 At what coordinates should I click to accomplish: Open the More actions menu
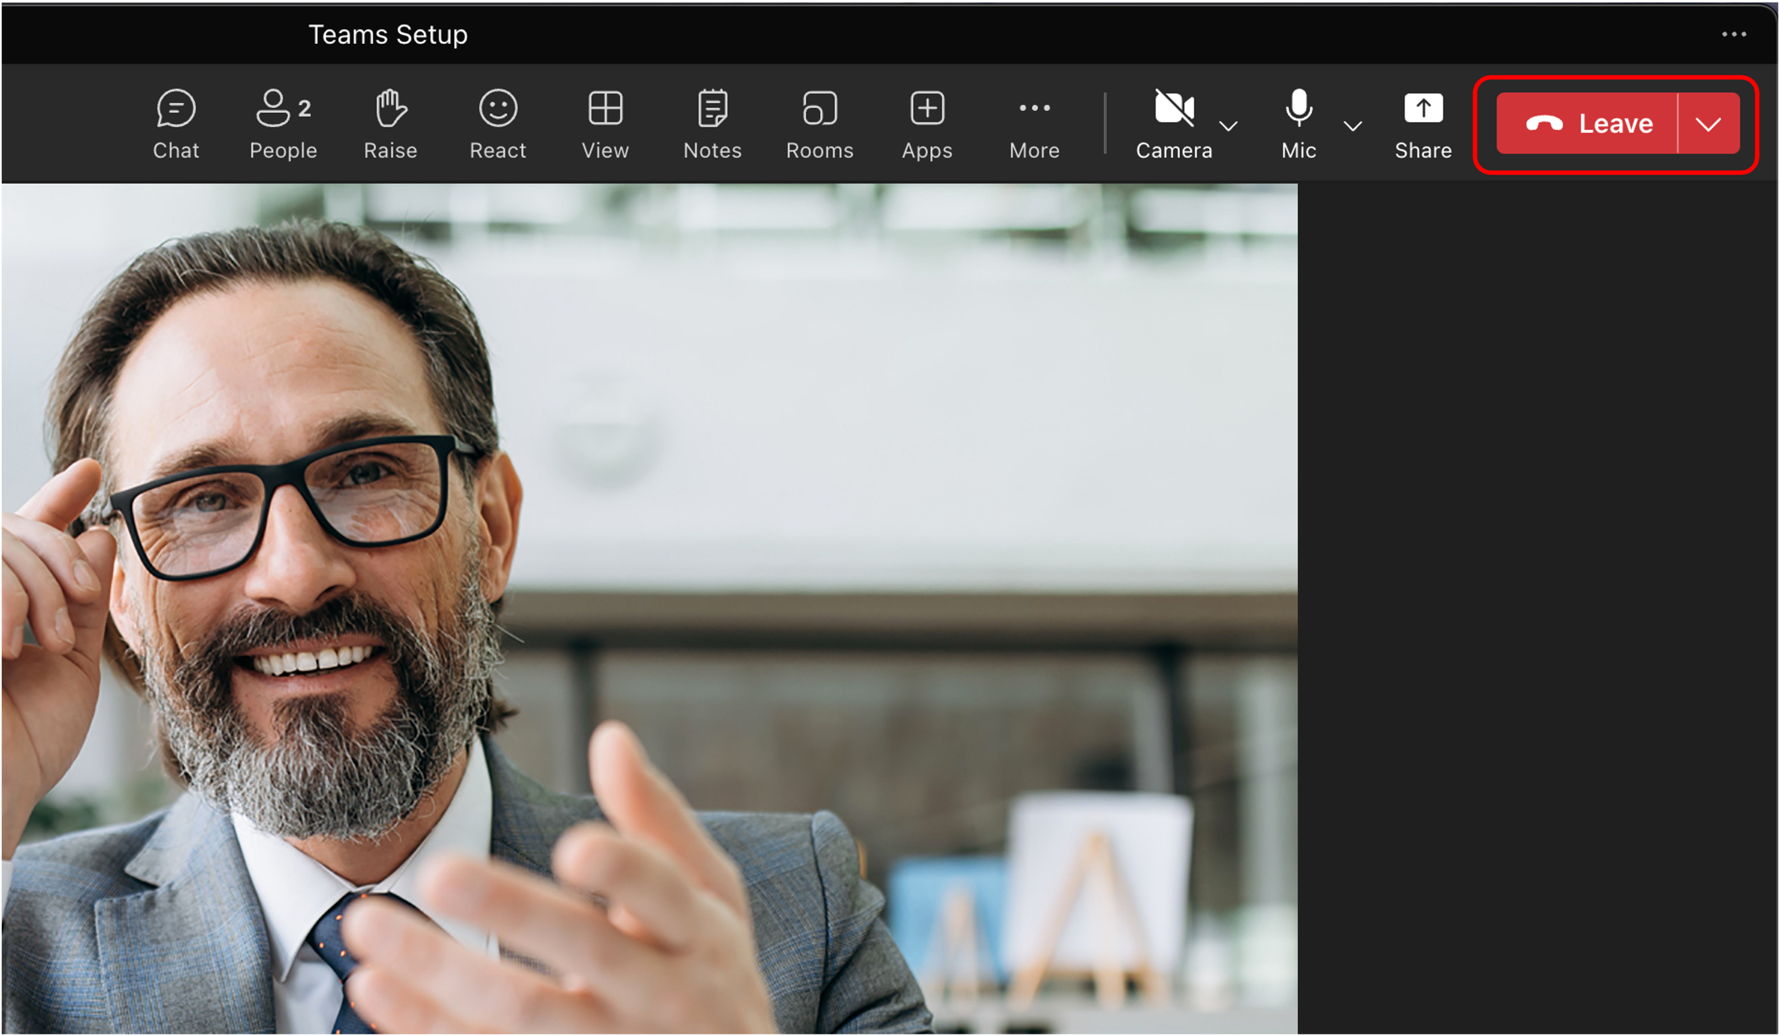tap(1034, 124)
